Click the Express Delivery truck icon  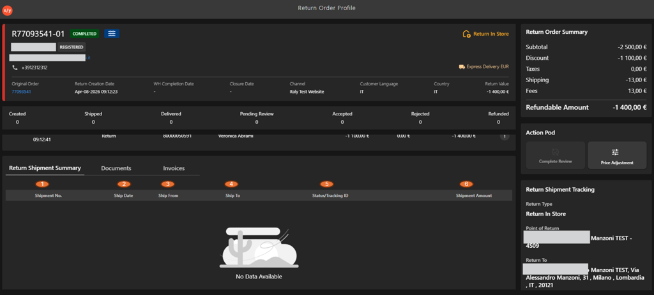tap(462, 66)
